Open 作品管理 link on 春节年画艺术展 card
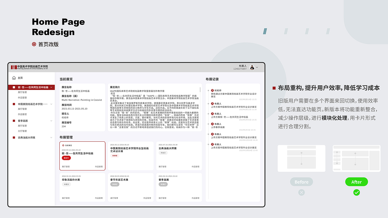This screenshot has width=388, height=218. 147,198
